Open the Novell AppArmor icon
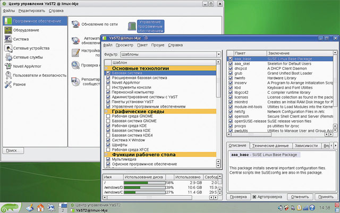Image resolution: width=340 pixels, height=213 pixels. (x=8, y=66)
